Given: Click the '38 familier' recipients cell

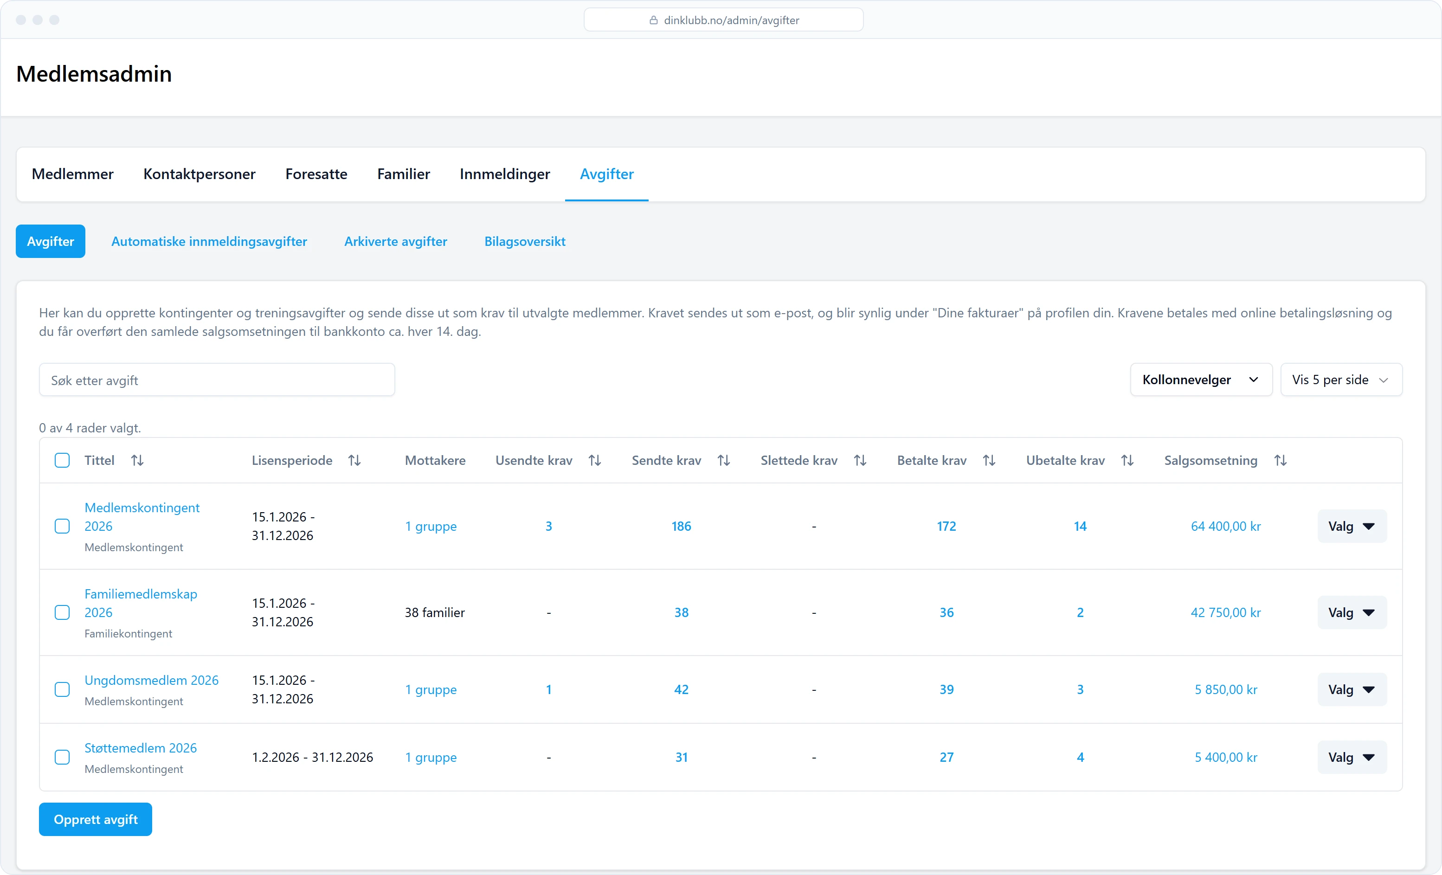Looking at the screenshot, I should tap(435, 612).
